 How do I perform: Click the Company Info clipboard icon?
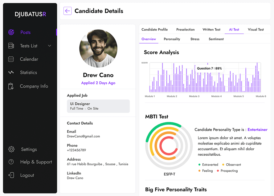click(11, 86)
